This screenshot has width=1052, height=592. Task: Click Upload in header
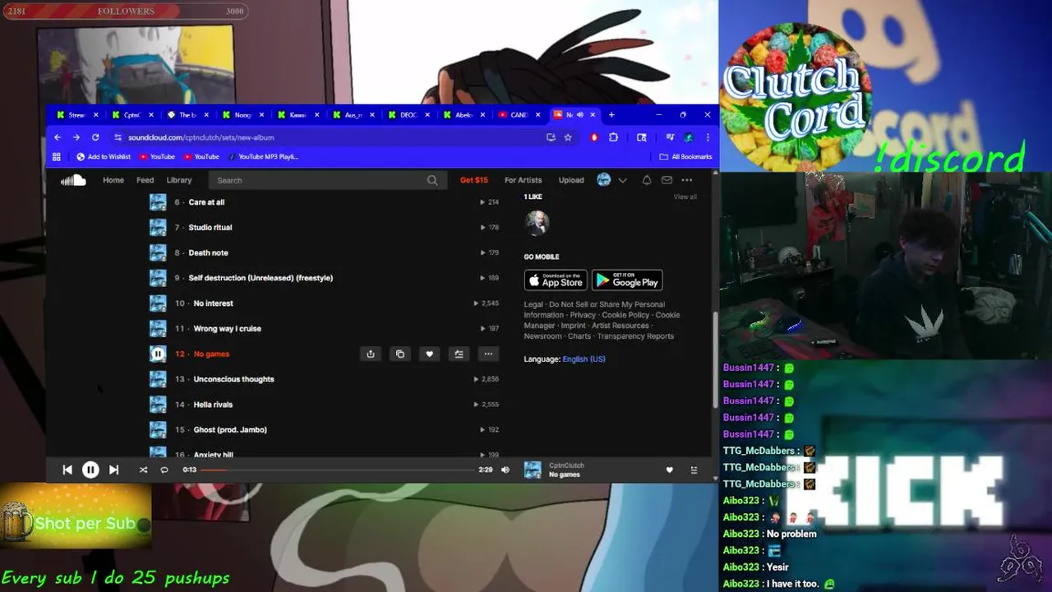571,180
